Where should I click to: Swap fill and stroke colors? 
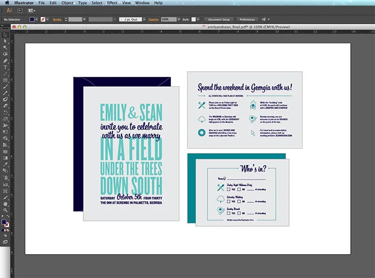pyautogui.click(x=8, y=217)
